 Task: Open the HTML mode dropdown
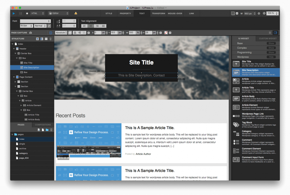pyautogui.click(x=38, y=13)
